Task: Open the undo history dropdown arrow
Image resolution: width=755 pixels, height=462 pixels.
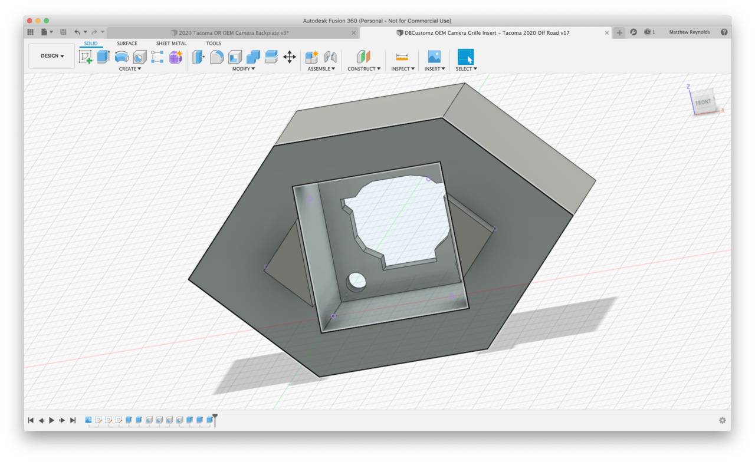Action: click(85, 32)
